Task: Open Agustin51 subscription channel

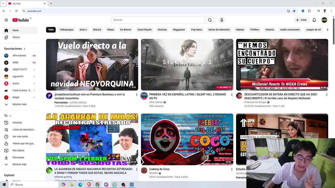Action: pyautogui.click(x=20, y=77)
